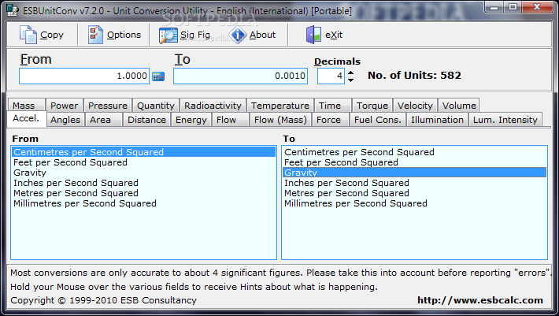The image size is (559, 316).
Task: Click the From value input field
Action: point(84,76)
